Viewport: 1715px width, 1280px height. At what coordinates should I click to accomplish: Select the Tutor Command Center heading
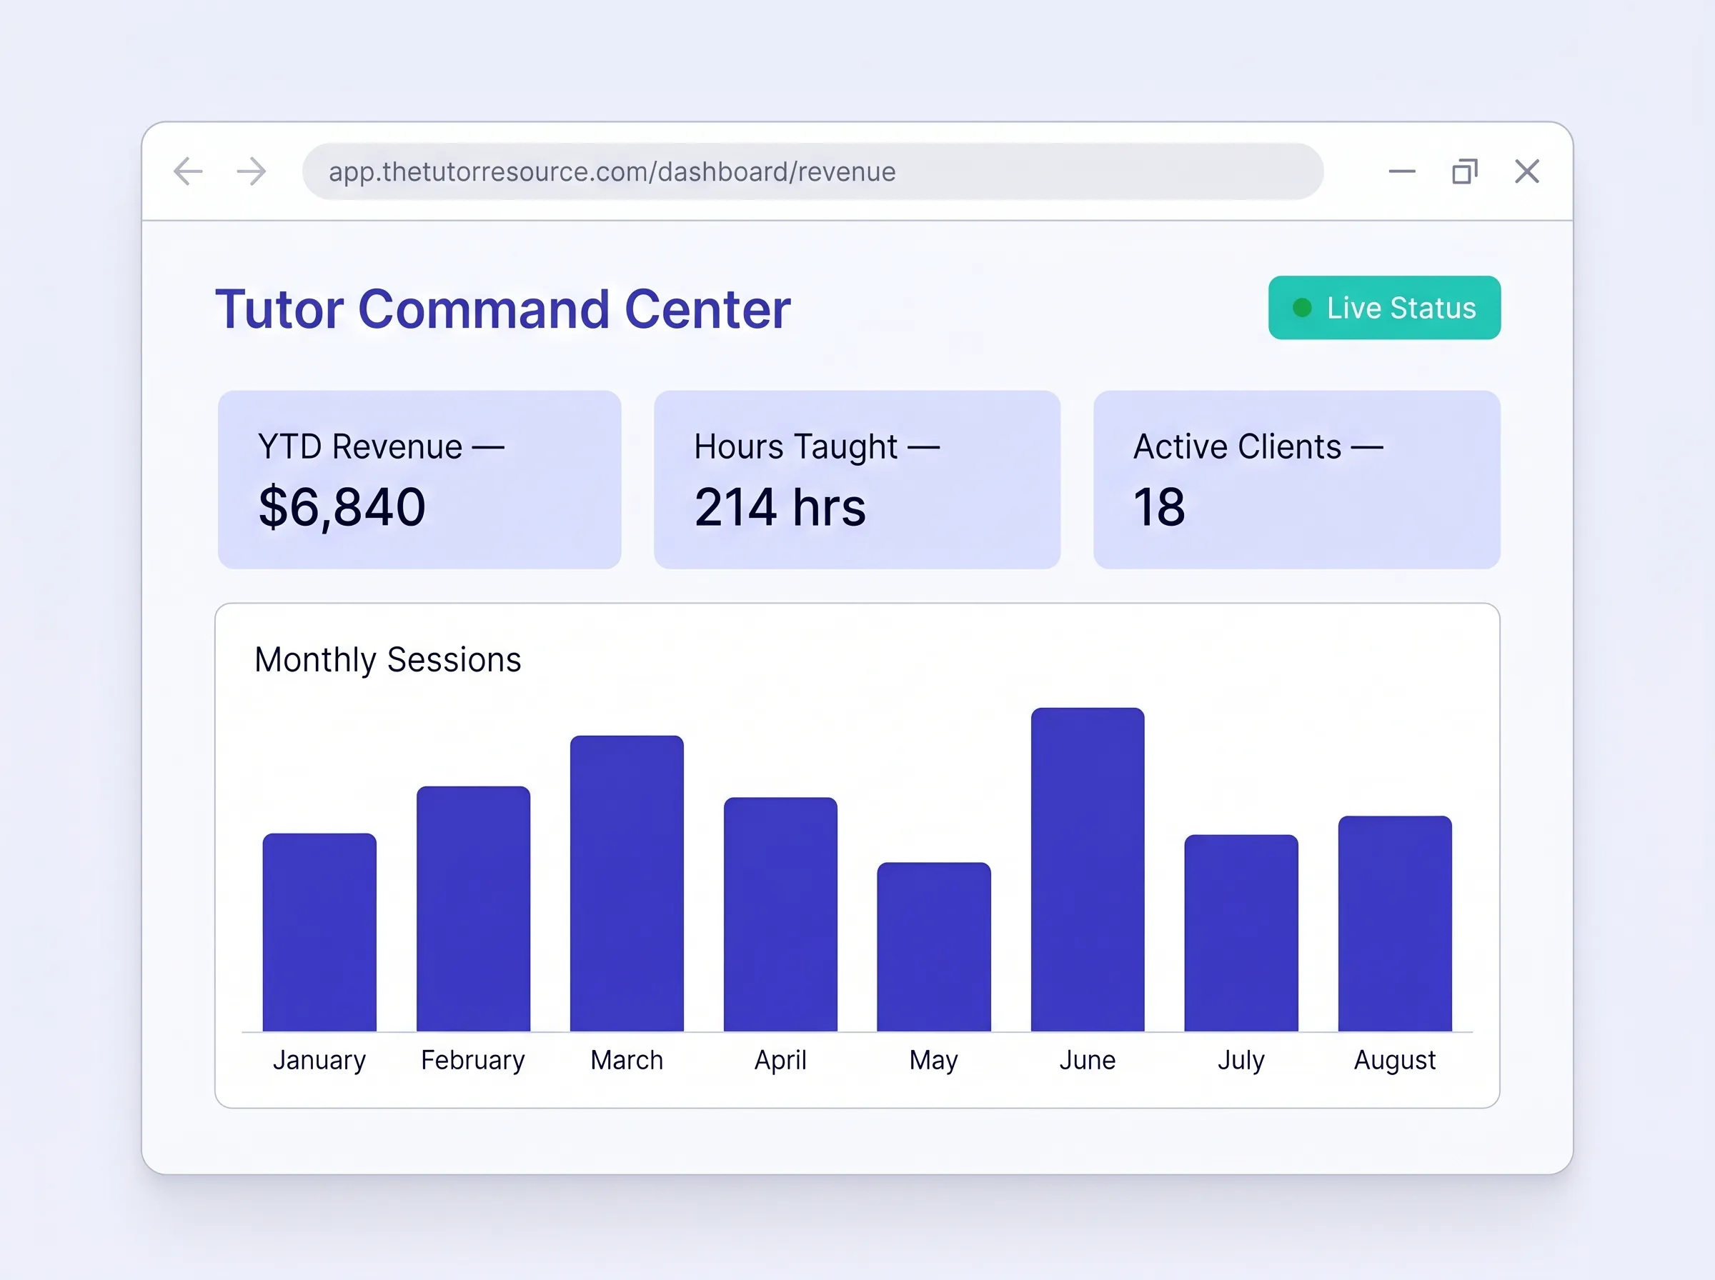click(x=503, y=309)
